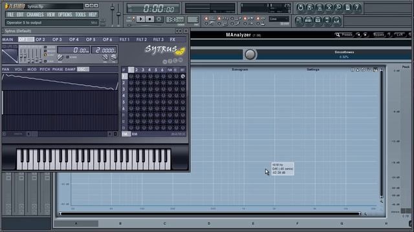The height and width of the screenshot is (232, 414).
Task: Switch to Sytrus OP 3 tab
Action: click(57, 39)
